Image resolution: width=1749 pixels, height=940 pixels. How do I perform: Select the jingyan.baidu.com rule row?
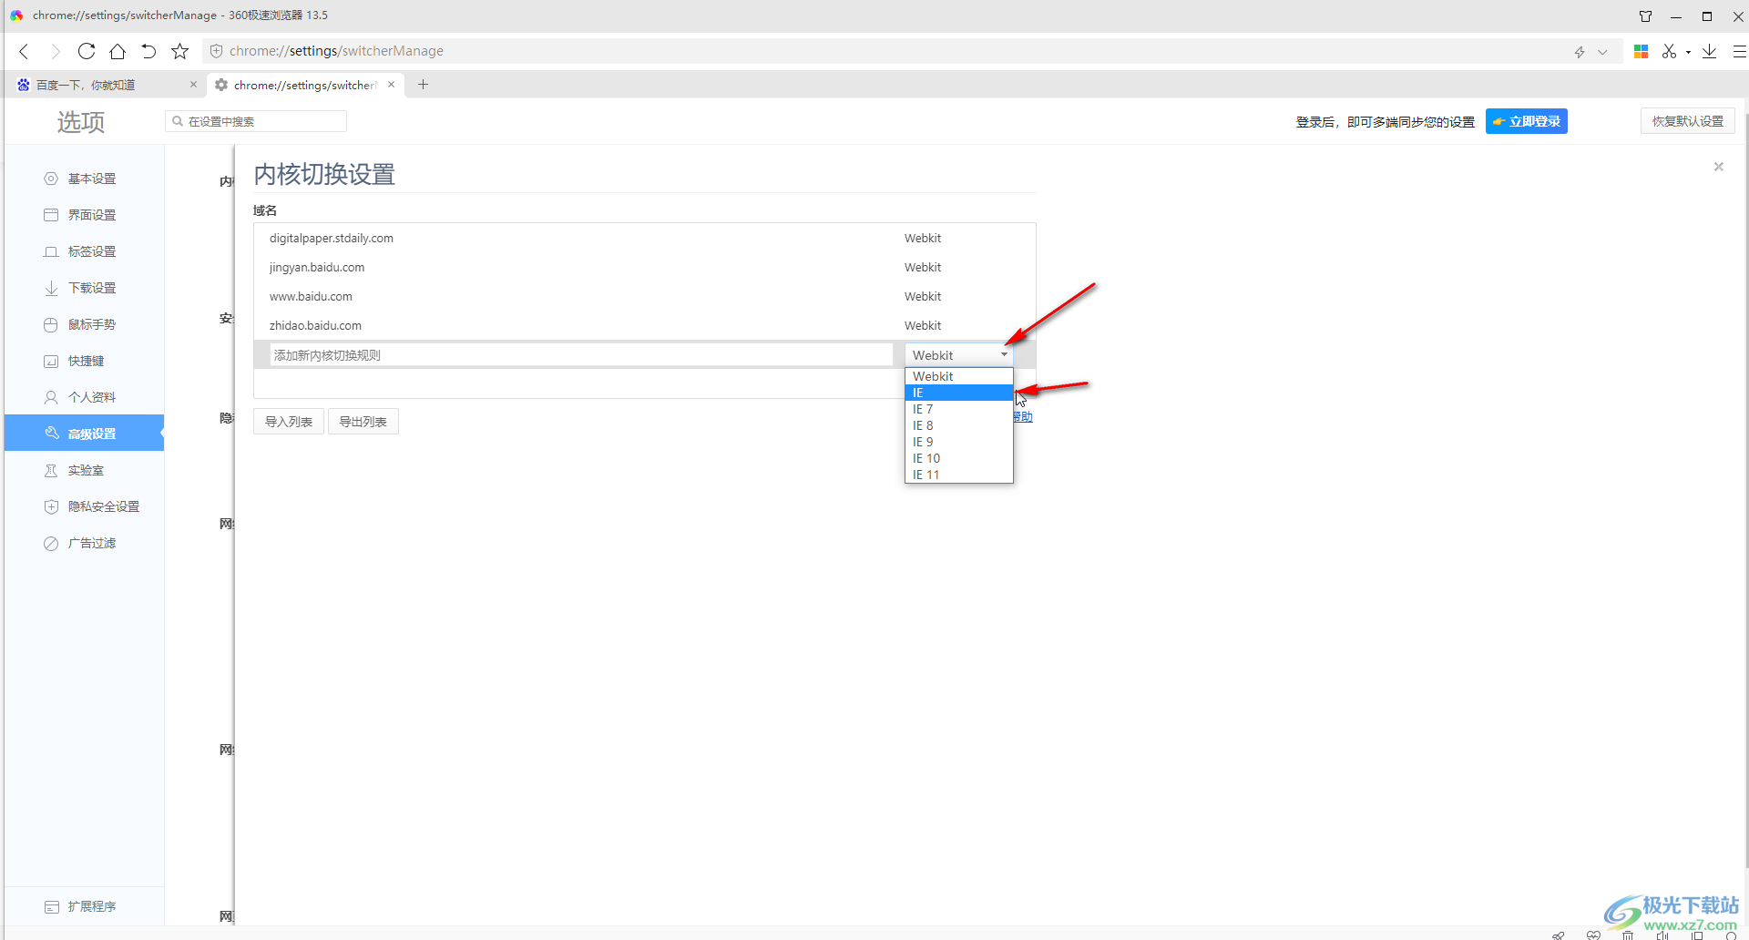644,267
